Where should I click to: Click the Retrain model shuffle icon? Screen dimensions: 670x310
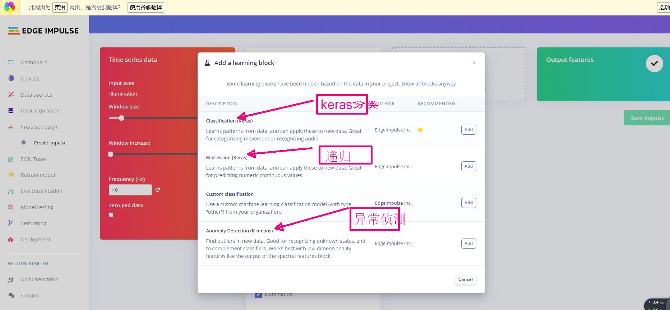click(11, 175)
